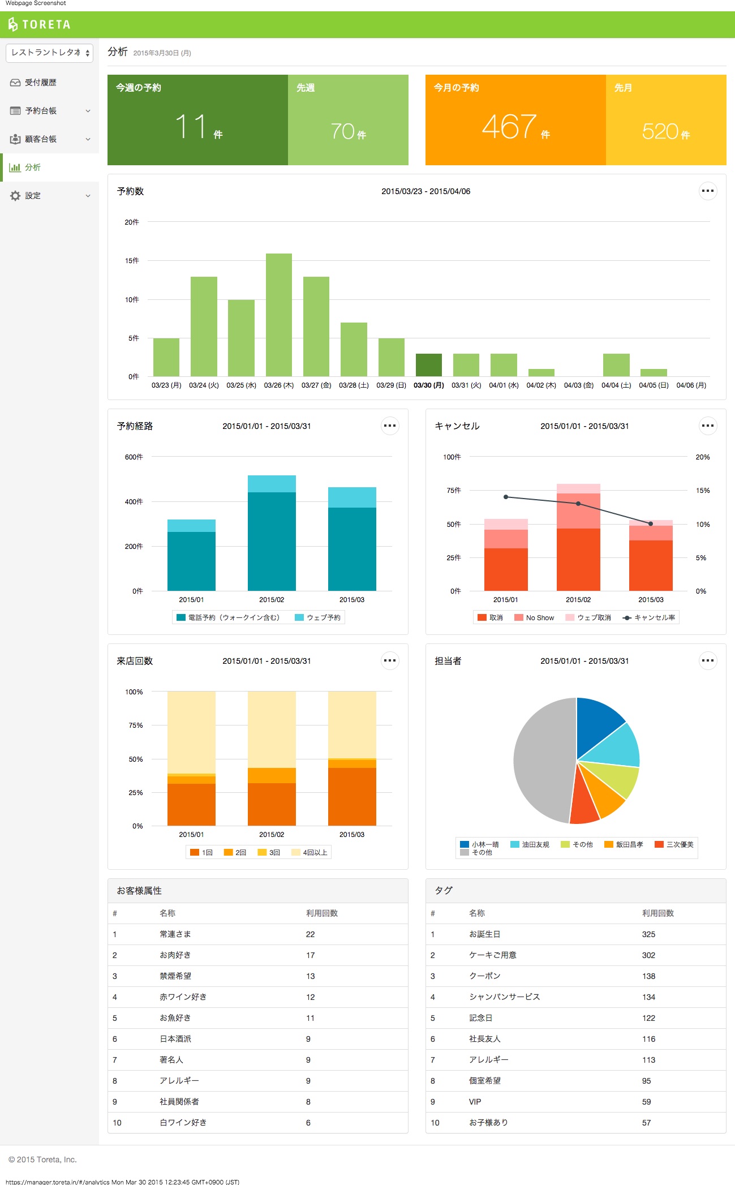This screenshot has width=735, height=1185.
Task: Select 常連さま row in お客様属性
Action: click(x=258, y=934)
